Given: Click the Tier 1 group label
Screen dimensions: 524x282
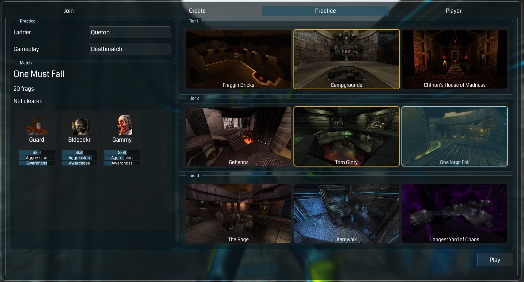Looking at the screenshot, I should (194, 21).
